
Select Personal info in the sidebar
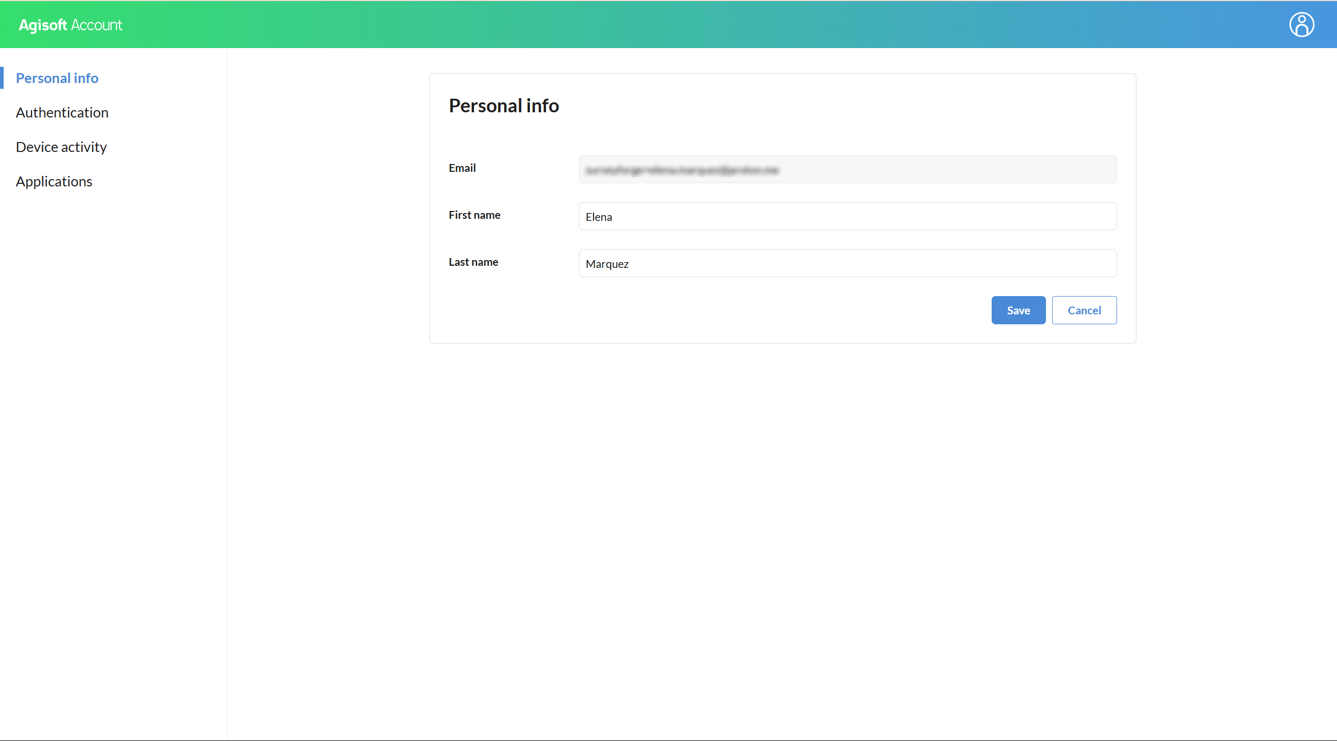coord(57,78)
